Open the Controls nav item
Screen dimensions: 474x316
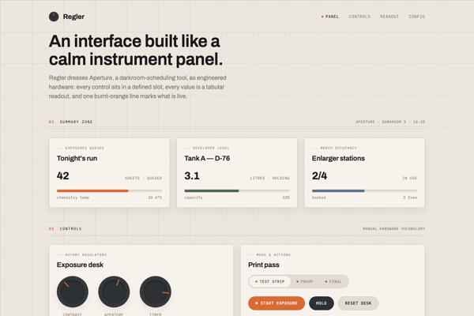click(x=359, y=17)
